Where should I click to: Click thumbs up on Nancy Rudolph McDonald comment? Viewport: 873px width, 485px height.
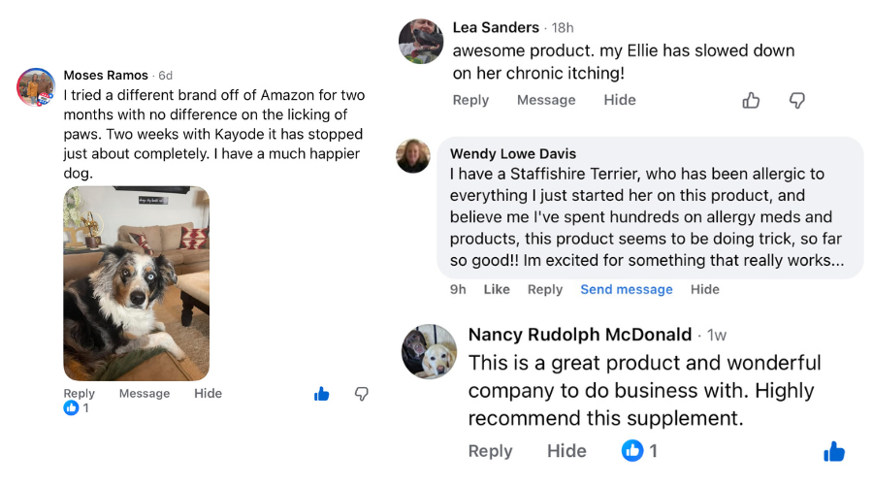(834, 451)
